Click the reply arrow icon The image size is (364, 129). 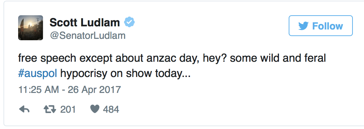pos(24,109)
